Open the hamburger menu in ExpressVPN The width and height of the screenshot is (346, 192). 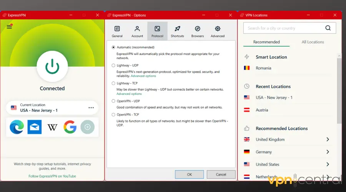[x=10, y=27]
